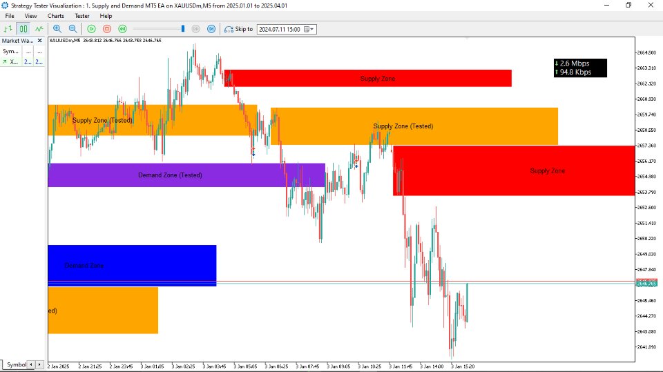The height and width of the screenshot is (372, 663).
Task: Click the green rewind button
Action: pos(122,29)
